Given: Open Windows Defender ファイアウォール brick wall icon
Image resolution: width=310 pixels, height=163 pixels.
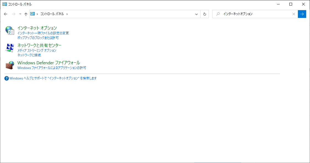Looking at the screenshot, I should [10, 65].
